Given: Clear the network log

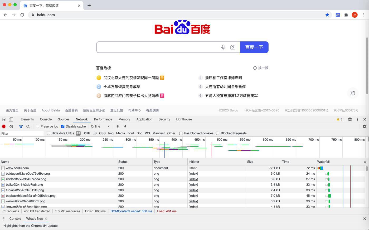Looking at the screenshot, I should (11, 126).
